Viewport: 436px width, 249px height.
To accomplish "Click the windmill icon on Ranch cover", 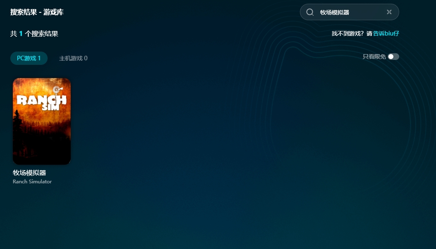I will click(57, 89).
